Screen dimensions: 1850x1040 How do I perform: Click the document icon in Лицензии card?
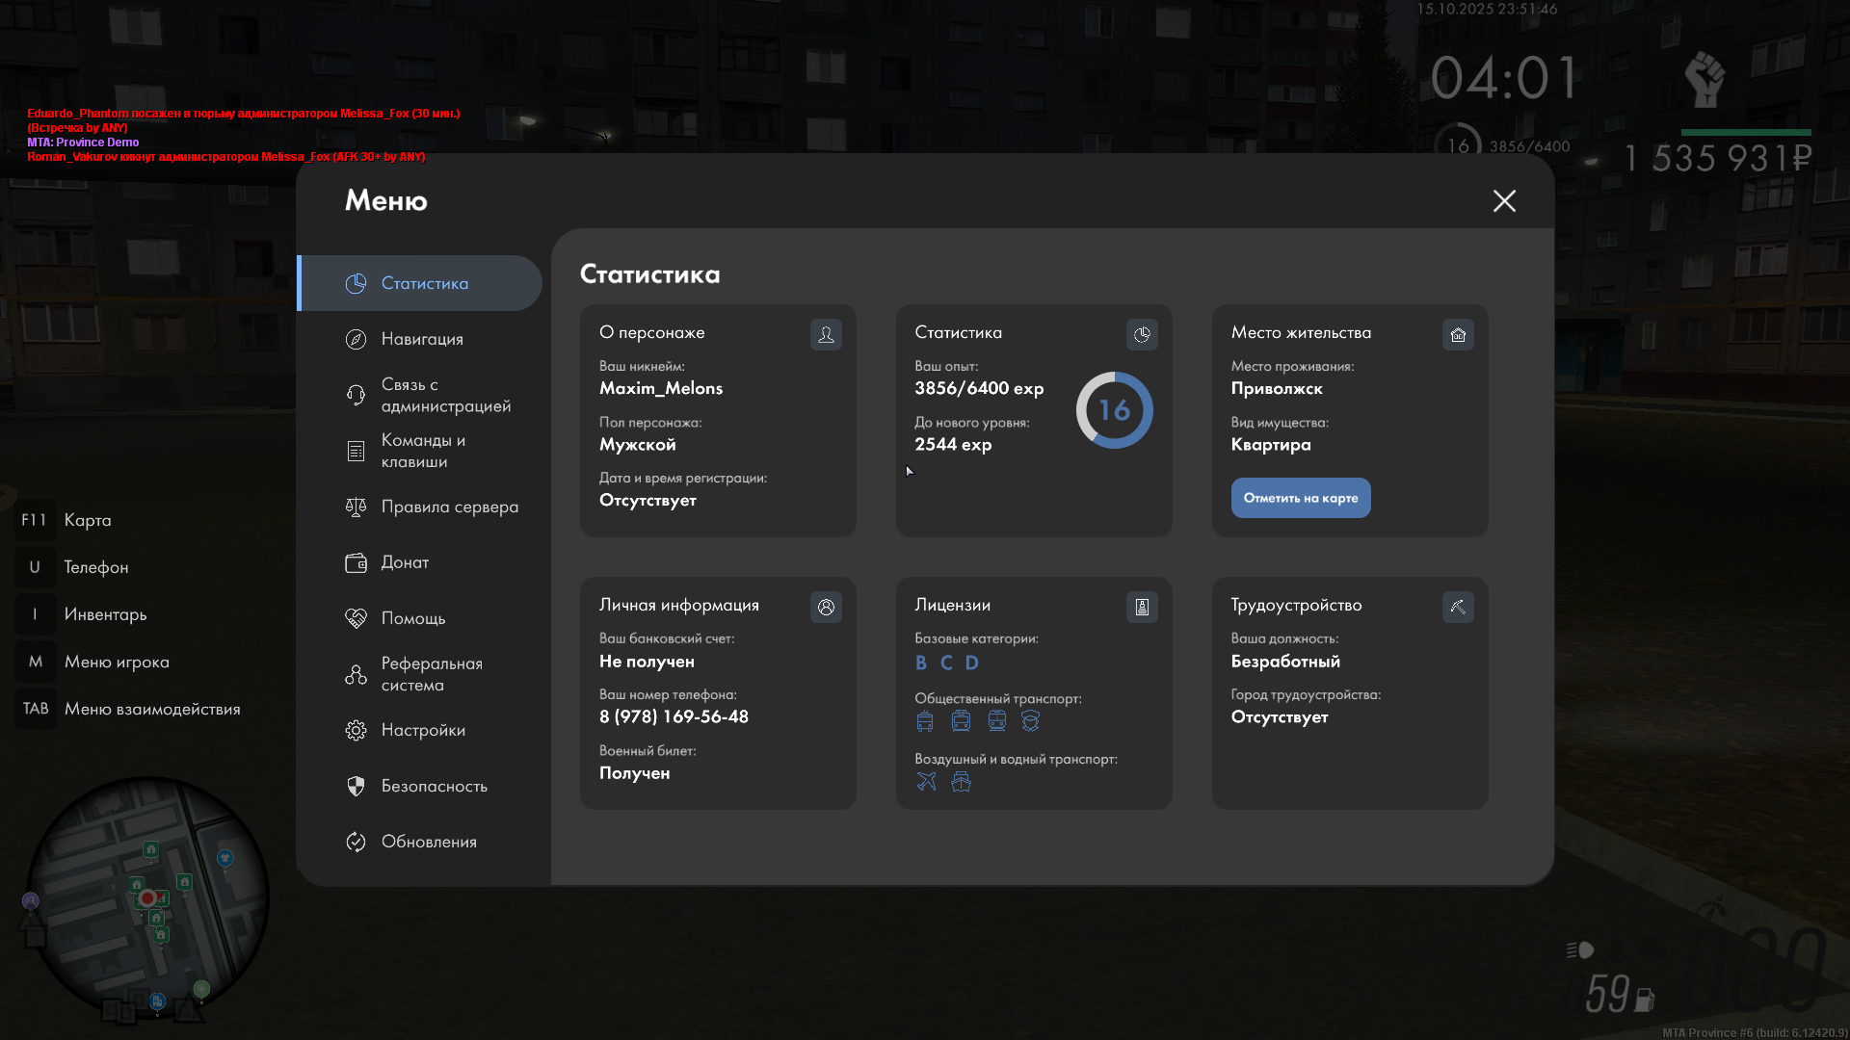pos(1142,607)
